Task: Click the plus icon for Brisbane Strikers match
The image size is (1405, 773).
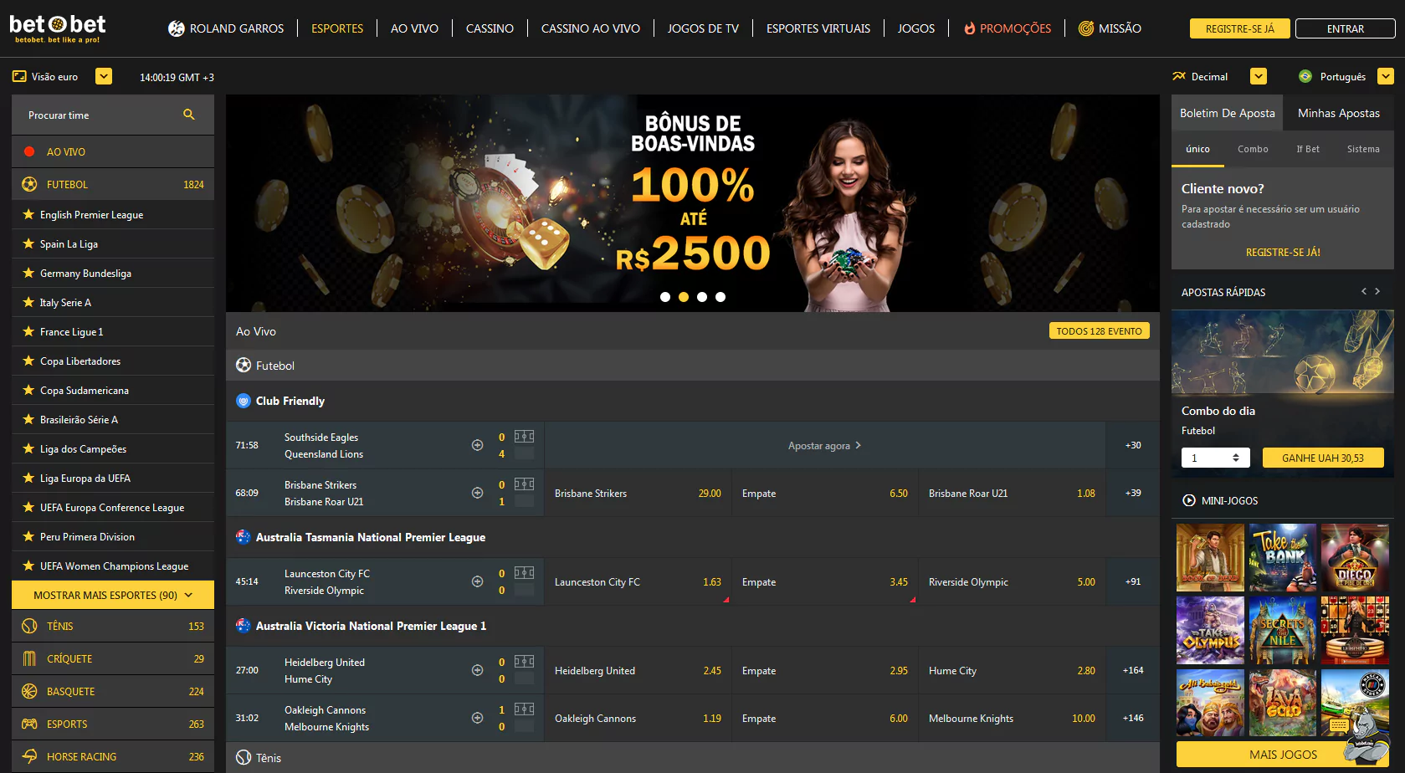Action: tap(477, 493)
